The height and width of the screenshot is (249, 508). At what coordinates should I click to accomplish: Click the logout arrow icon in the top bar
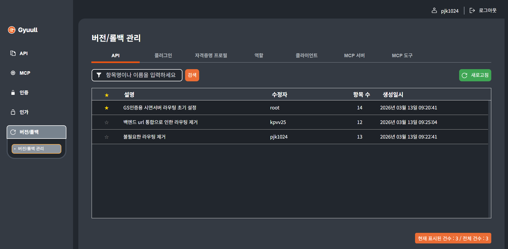(x=472, y=10)
